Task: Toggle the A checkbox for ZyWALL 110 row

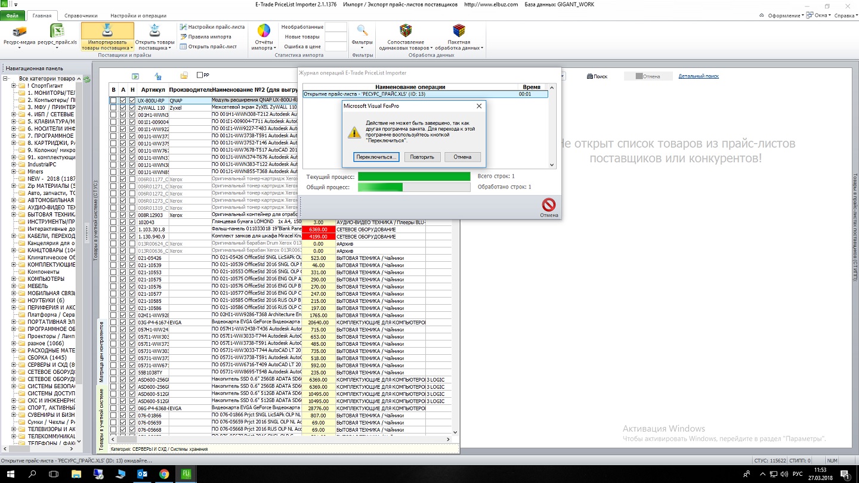Action: 123,108
